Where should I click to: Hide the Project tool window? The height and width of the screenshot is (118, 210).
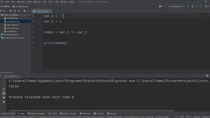(29, 11)
